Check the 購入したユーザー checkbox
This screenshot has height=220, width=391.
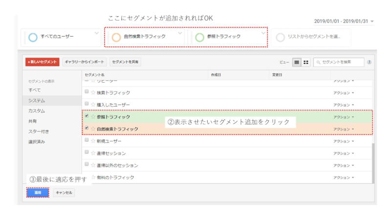[87, 104]
